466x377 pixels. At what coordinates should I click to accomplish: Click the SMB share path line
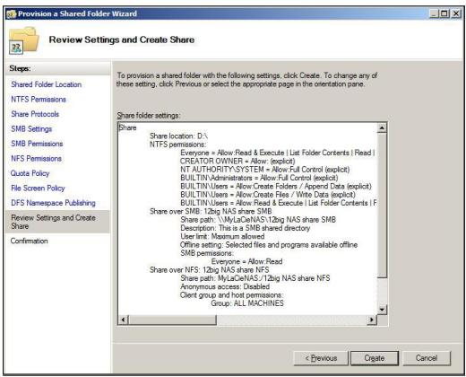point(258,220)
